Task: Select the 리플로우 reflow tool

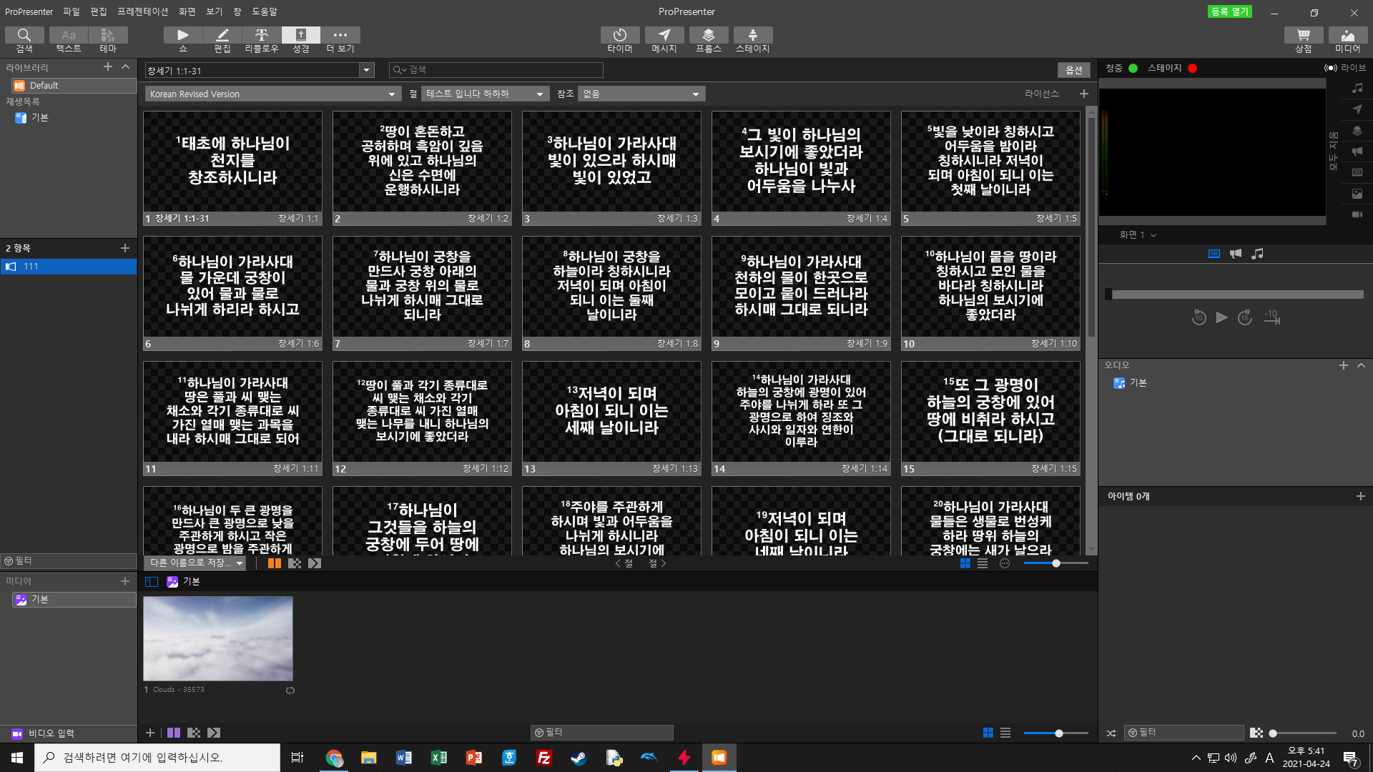Action: tap(262, 39)
